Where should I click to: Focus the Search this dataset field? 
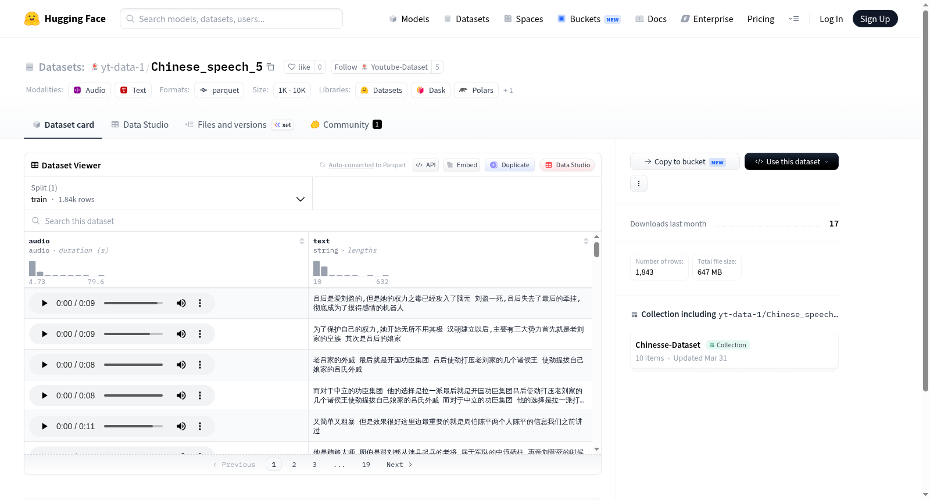point(313,221)
